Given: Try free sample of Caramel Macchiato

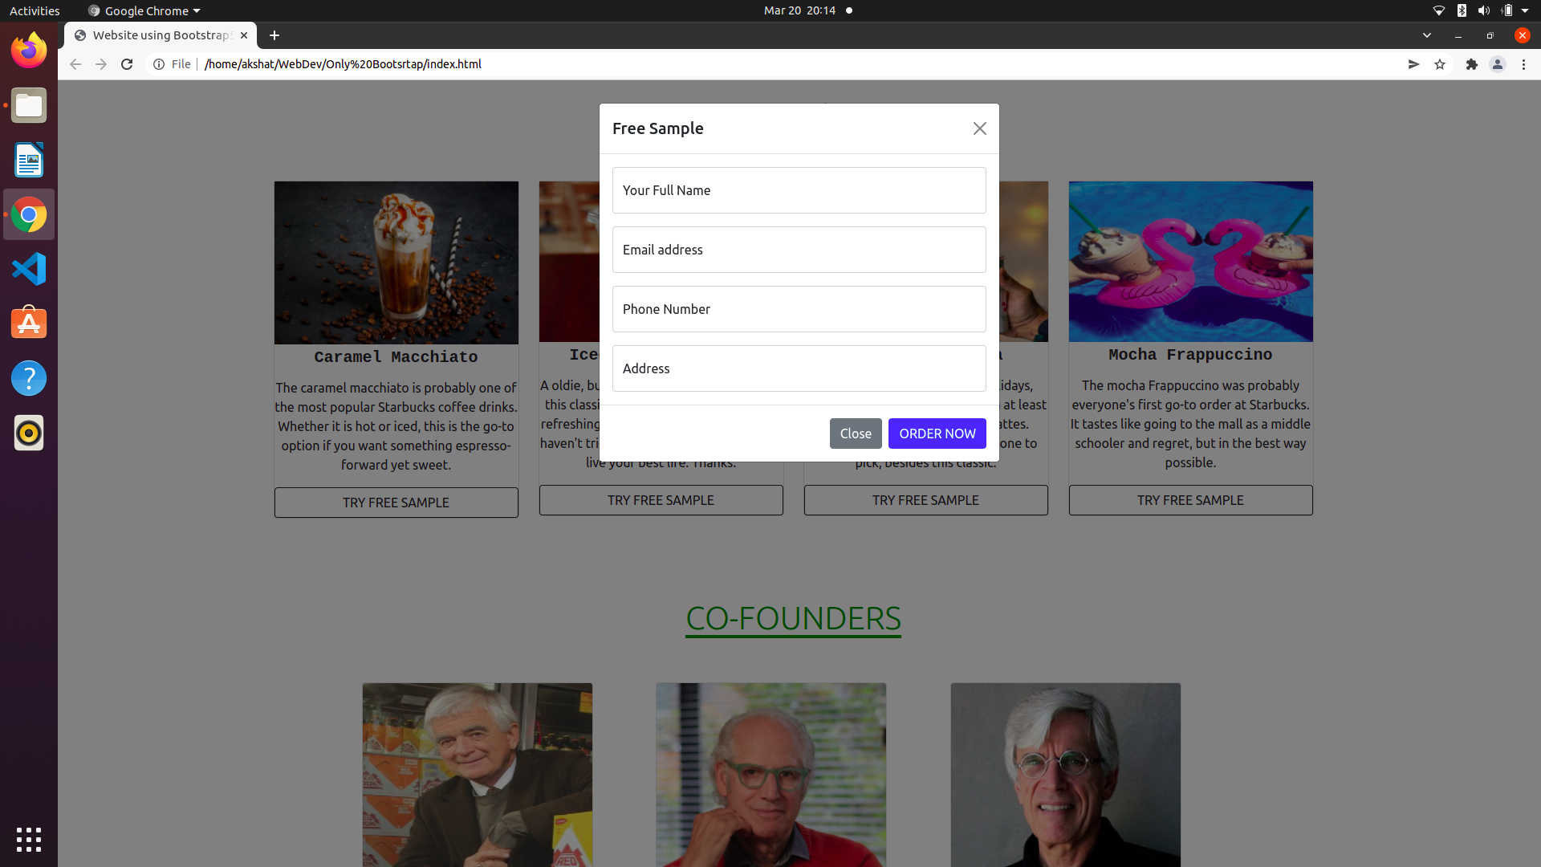Looking at the screenshot, I should click(x=396, y=503).
